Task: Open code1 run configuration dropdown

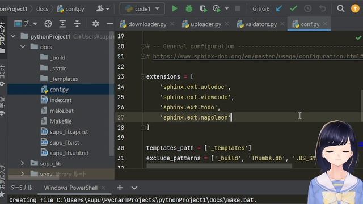Action: 142,9
